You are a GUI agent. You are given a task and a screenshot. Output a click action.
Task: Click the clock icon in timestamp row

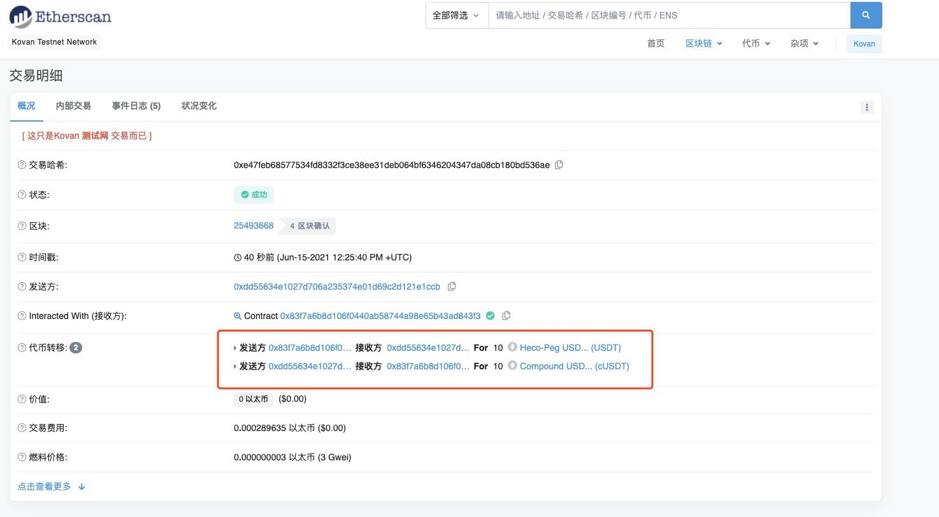(238, 257)
